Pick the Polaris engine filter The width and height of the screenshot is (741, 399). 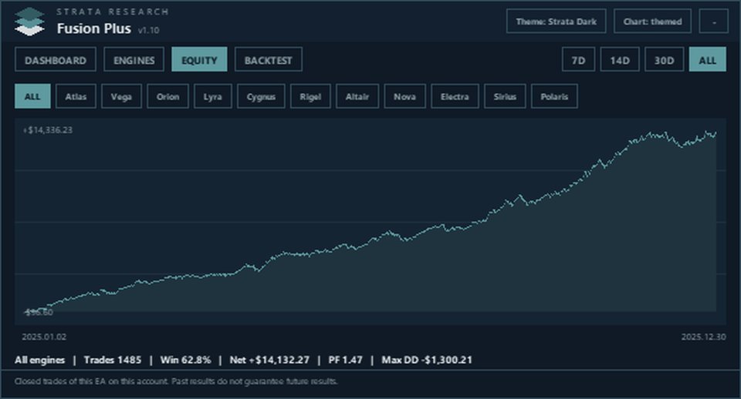pos(554,96)
